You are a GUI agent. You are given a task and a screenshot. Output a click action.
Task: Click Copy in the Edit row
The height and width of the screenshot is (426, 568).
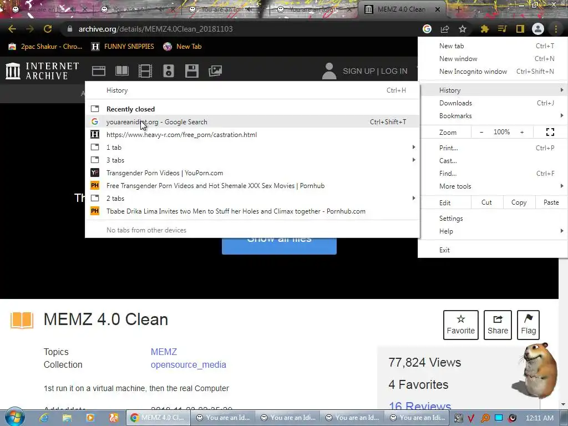coord(519,202)
